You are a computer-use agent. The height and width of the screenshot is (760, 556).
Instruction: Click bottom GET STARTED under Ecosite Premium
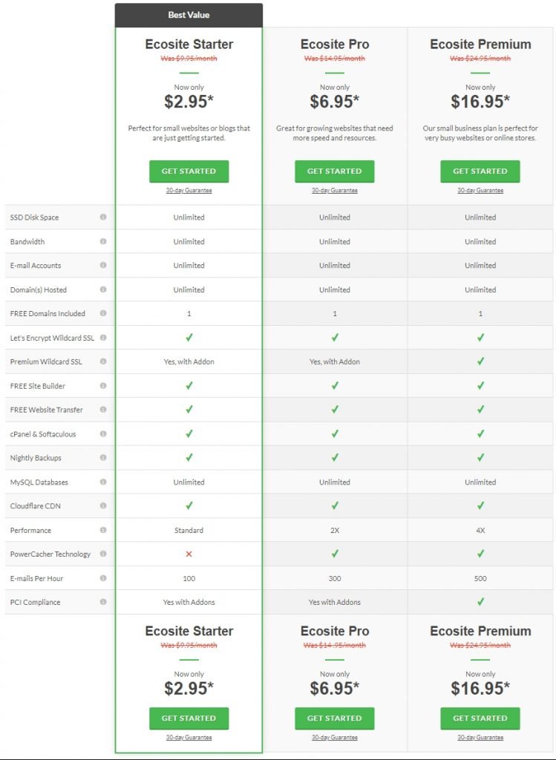pyautogui.click(x=480, y=718)
